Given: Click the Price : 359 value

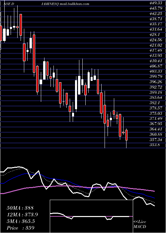Looking at the screenshot, I should click(x=21, y=228).
